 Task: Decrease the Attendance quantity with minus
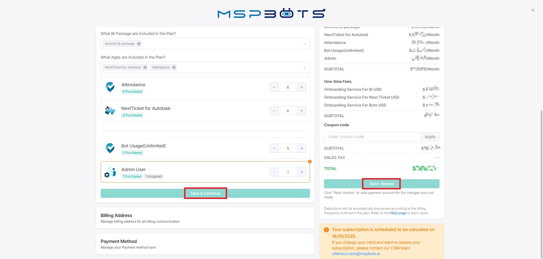click(274, 87)
